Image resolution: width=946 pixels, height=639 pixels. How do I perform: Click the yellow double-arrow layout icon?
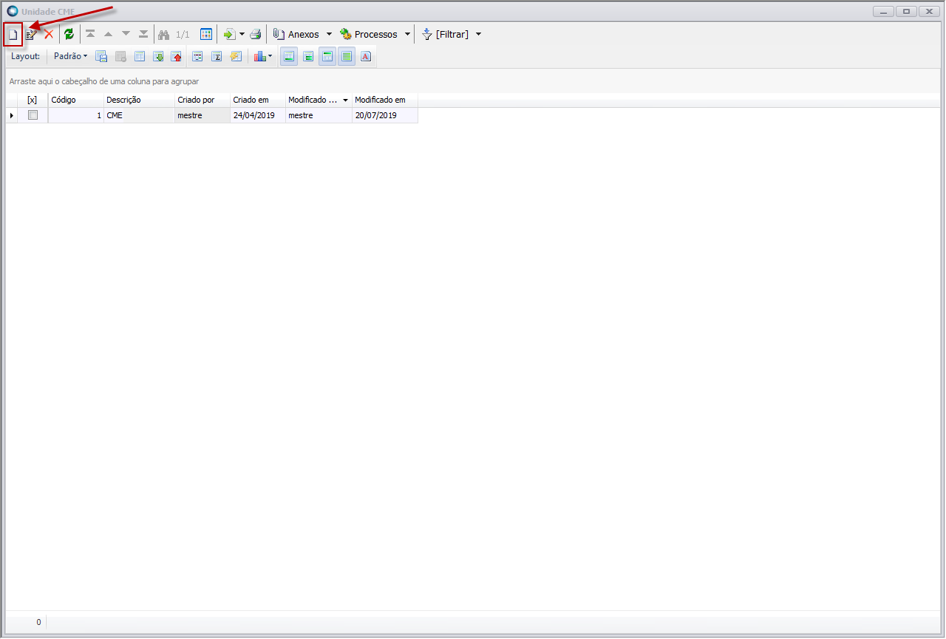point(236,56)
